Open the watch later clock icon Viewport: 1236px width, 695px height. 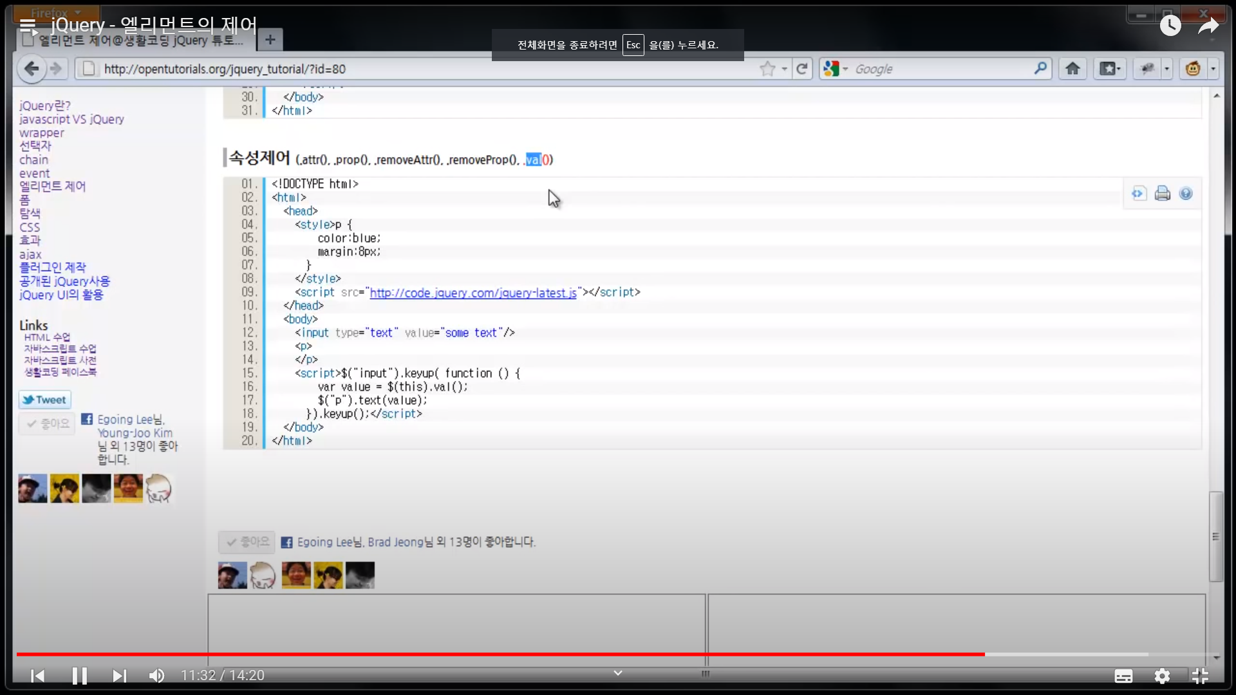pos(1170,26)
